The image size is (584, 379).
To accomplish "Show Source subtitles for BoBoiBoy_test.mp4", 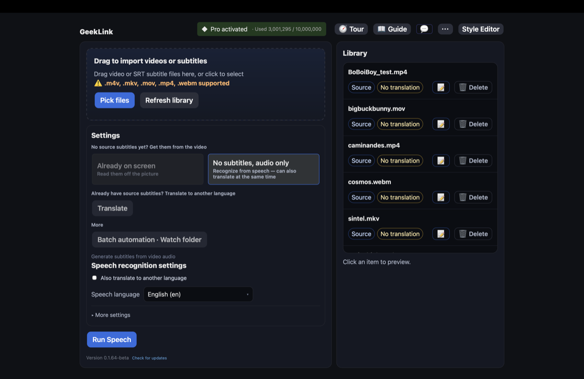I will click(x=361, y=88).
